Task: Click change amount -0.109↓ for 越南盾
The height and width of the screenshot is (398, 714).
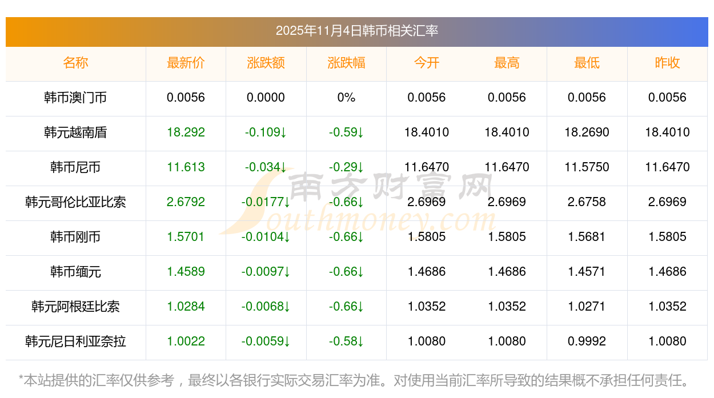Action: 266,132
